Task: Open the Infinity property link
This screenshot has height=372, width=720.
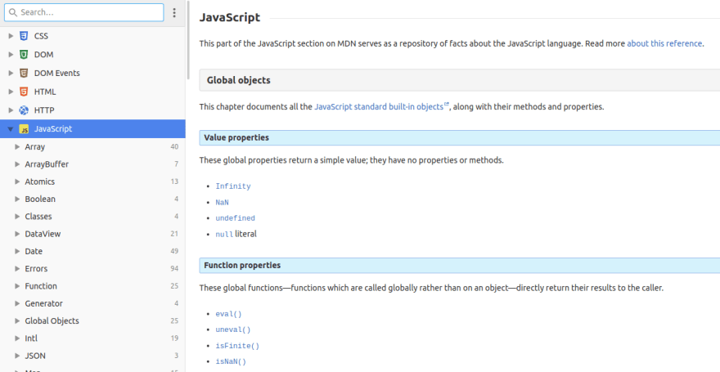Action: pos(233,186)
